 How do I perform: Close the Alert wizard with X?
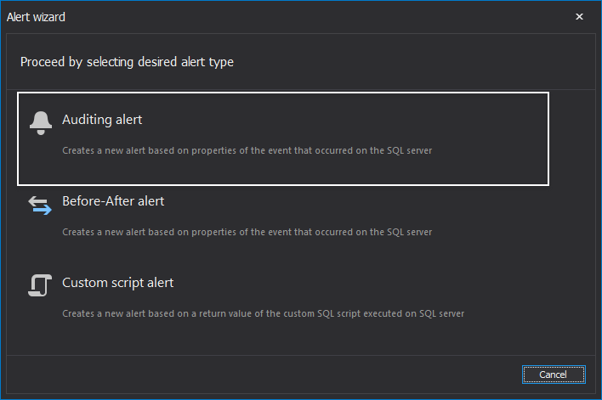(x=579, y=16)
